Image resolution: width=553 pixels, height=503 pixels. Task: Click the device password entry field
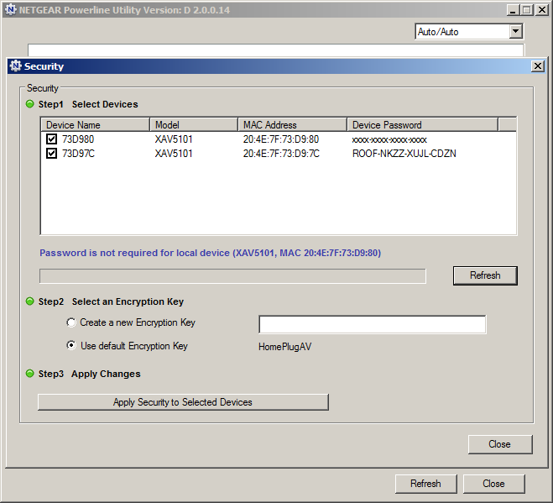(x=232, y=276)
